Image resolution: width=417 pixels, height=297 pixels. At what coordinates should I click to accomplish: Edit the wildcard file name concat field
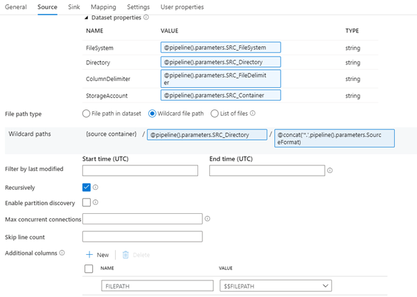[335, 138]
